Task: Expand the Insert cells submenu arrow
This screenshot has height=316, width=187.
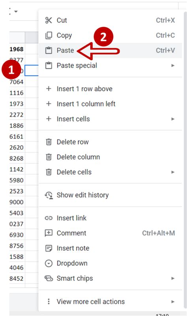Action: tap(173, 119)
